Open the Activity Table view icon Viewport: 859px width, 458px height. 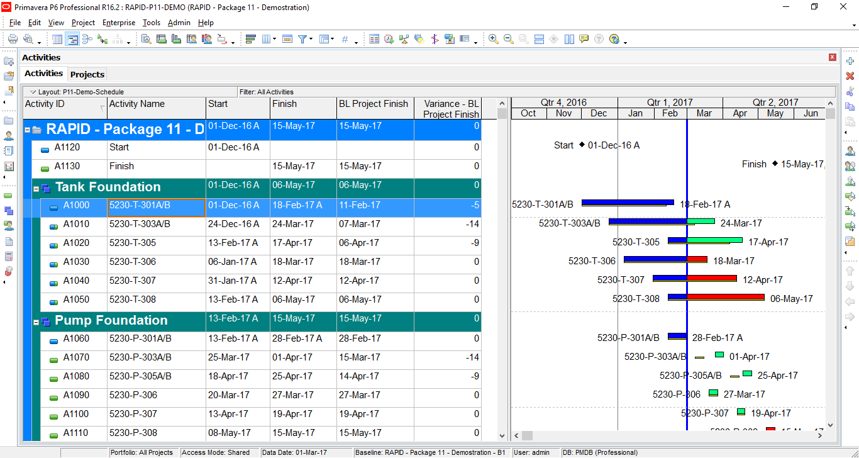[x=57, y=39]
